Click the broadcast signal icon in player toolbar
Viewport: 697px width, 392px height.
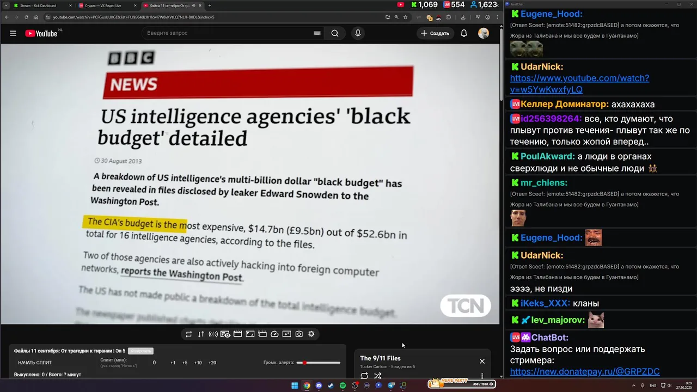213,334
